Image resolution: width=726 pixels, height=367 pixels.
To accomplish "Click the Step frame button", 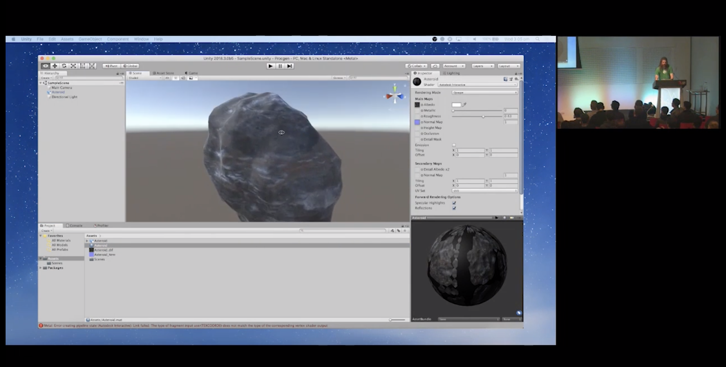I will coord(290,66).
